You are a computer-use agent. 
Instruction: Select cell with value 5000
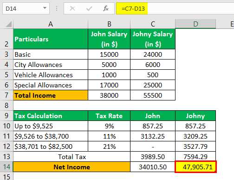pyautogui.click(x=109, y=65)
